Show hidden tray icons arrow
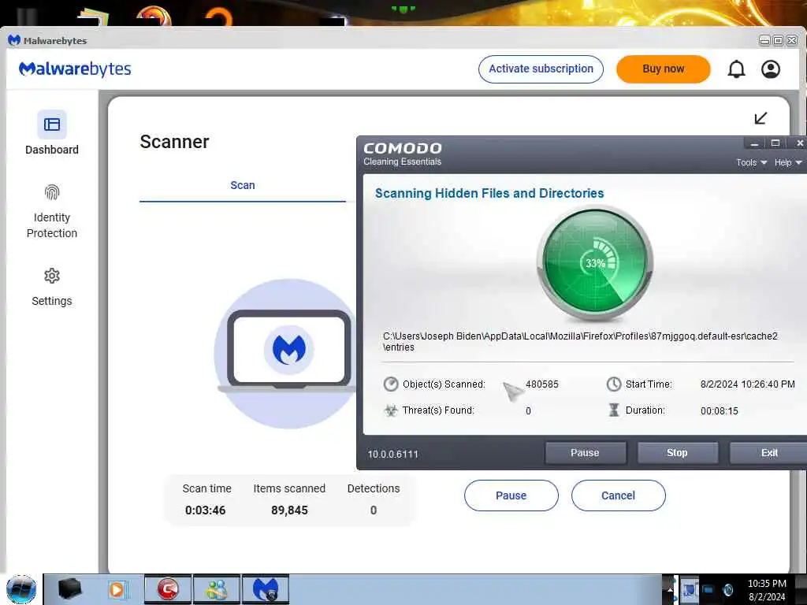This screenshot has height=605, width=807. point(670,589)
